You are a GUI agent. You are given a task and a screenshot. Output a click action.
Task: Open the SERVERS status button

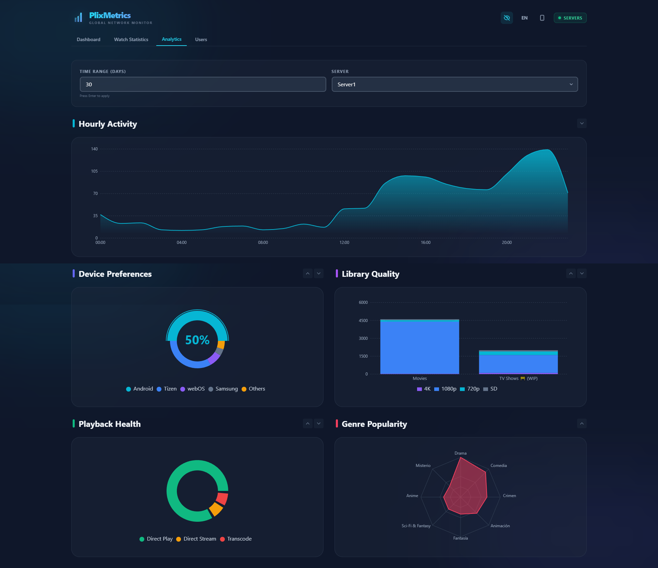(570, 18)
